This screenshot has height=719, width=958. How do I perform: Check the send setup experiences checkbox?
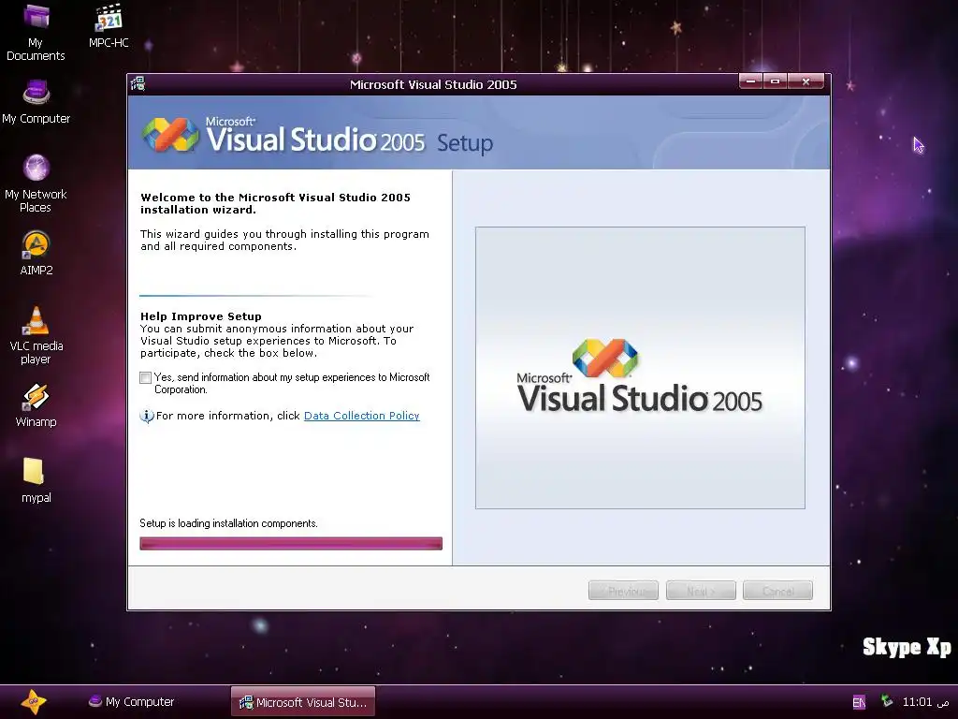(x=145, y=378)
